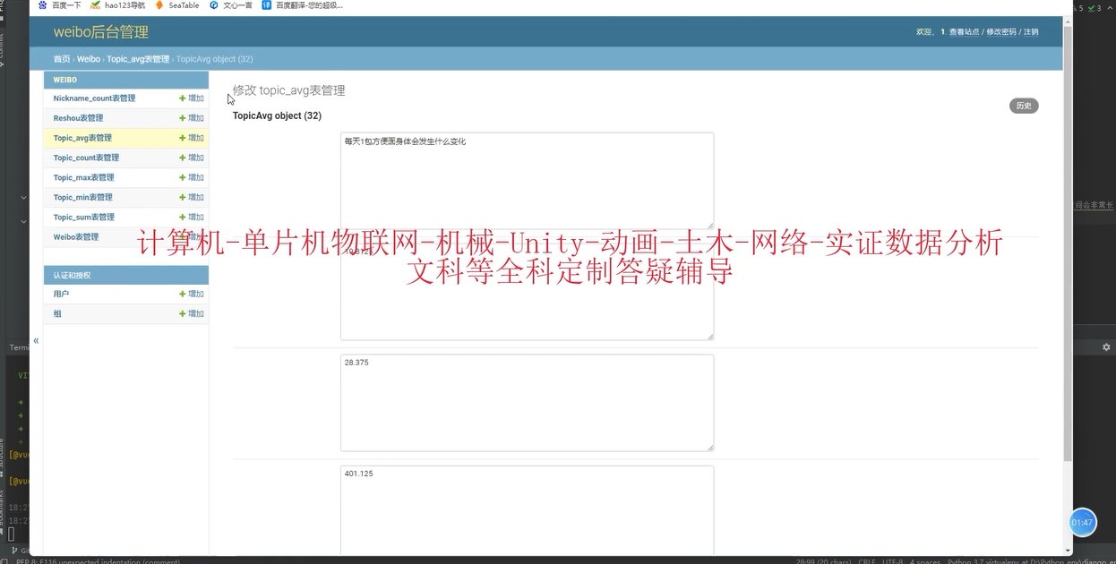Open the 百度翻译 bookmark
This screenshot has width=1116, height=564.
click(x=303, y=5)
